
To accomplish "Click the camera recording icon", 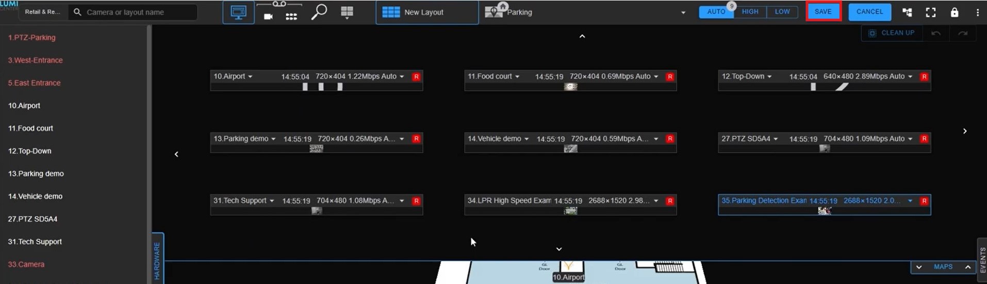I will tap(268, 16).
